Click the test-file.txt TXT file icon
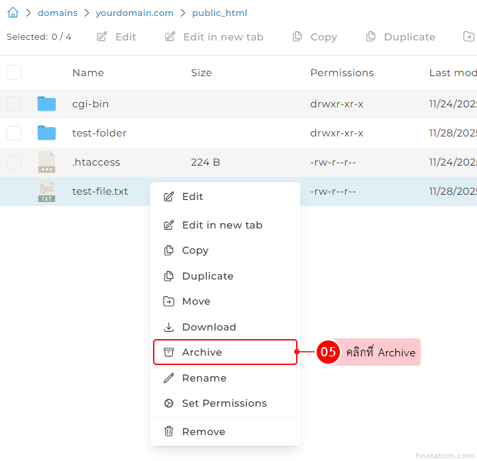Screen dimensions: 477x461 coord(46,191)
